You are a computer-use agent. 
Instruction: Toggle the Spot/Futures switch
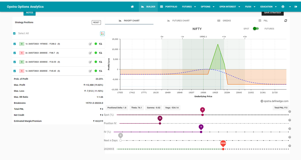[256, 28]
